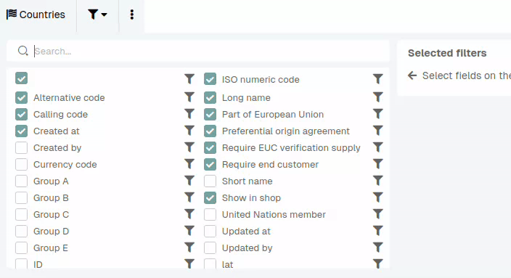Click the filter icon beside Updated by
The image size is (511, 278).
377,247
